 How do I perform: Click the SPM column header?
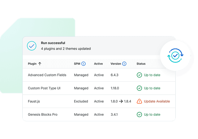[77, 64]
